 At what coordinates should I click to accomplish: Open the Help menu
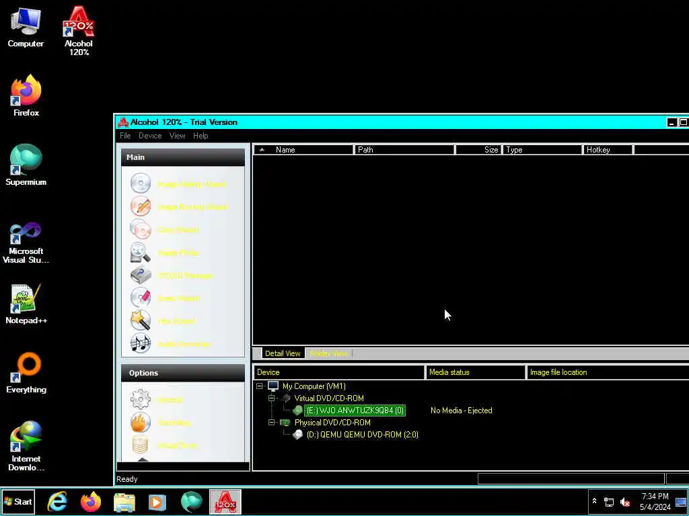201,136
